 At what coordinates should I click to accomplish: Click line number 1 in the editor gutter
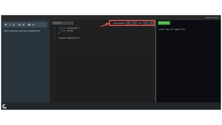pos(54,28)
